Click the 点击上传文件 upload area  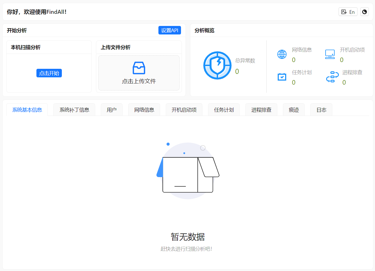coord(139,73)
